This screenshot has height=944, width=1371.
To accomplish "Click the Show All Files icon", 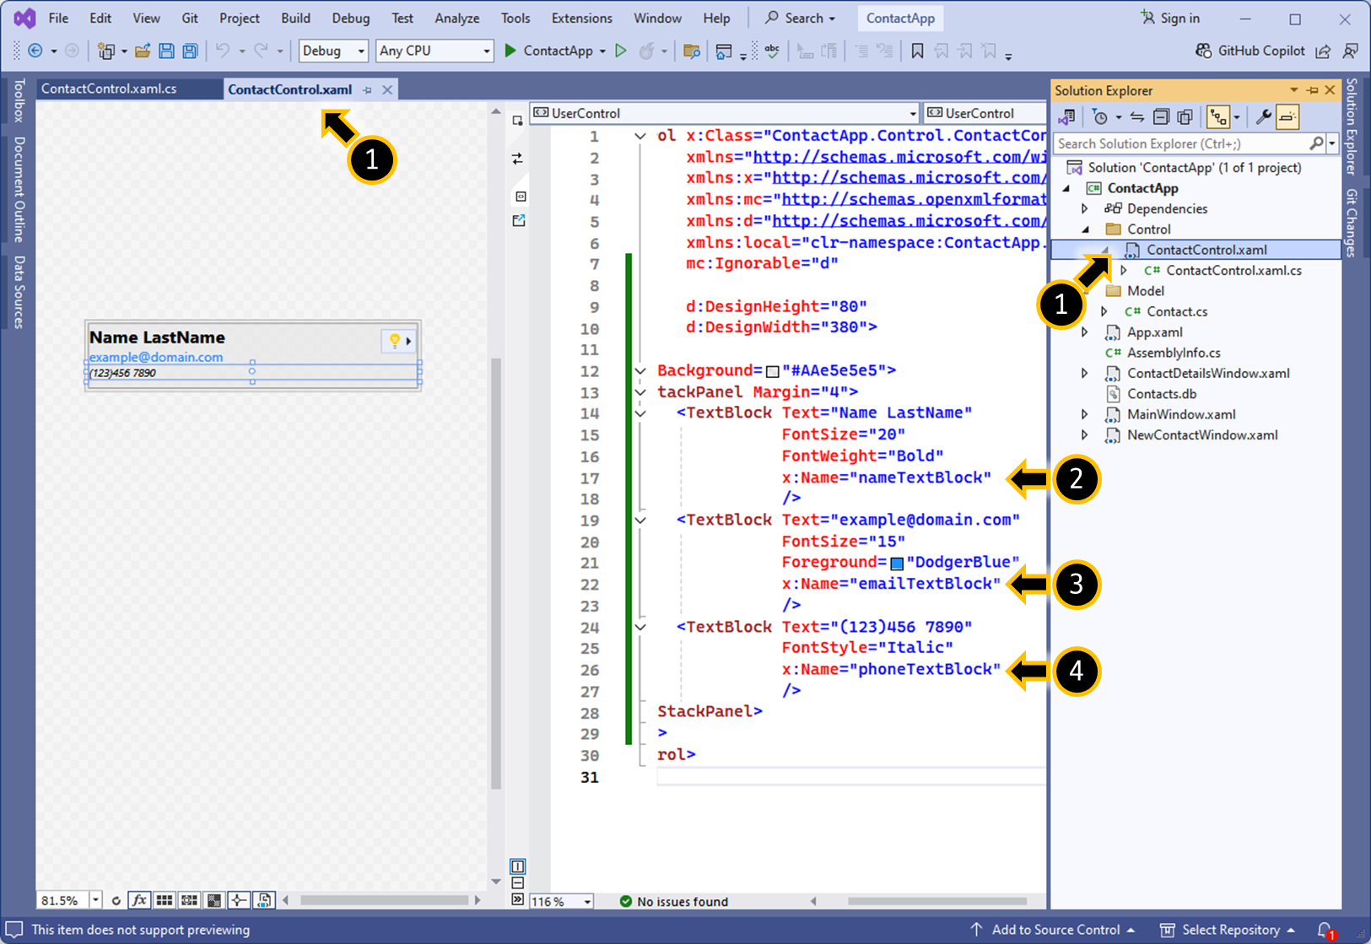I will click(1185, 117).
